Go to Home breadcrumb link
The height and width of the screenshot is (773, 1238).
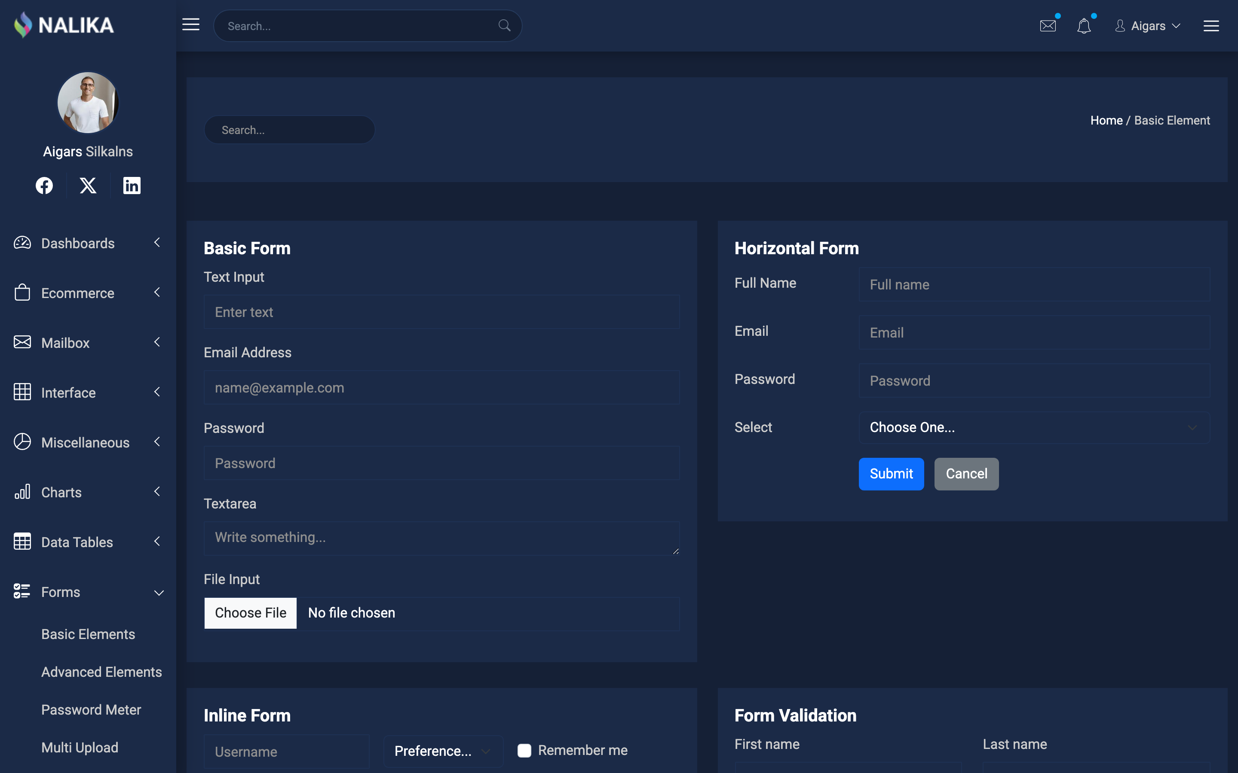(x=1106, y=120)
